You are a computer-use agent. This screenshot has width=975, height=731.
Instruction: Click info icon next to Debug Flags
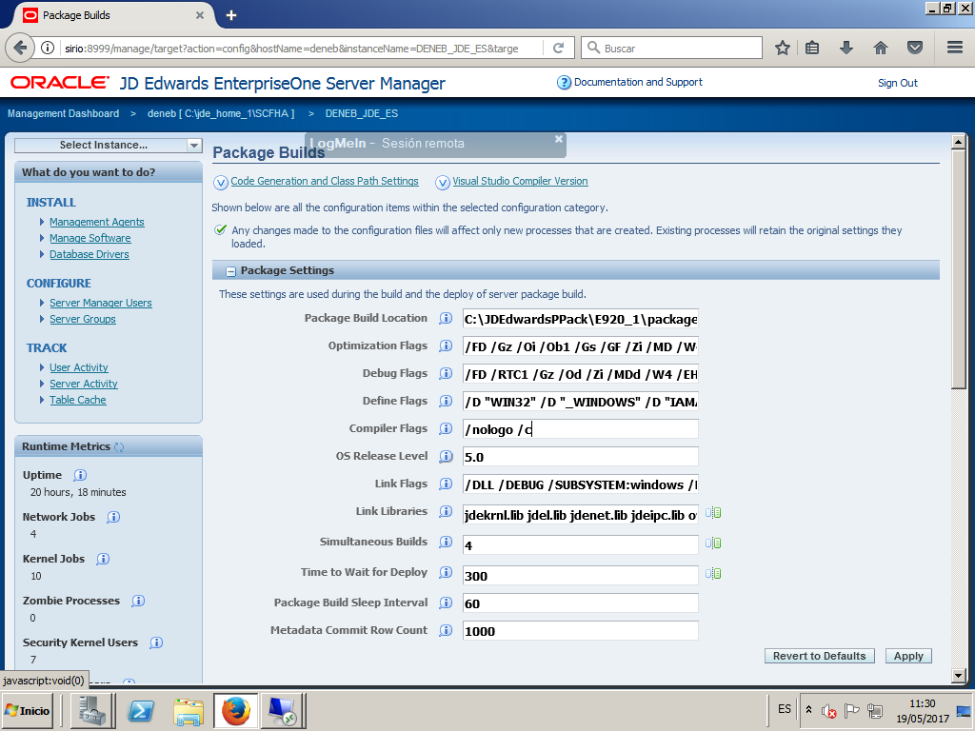446,373
